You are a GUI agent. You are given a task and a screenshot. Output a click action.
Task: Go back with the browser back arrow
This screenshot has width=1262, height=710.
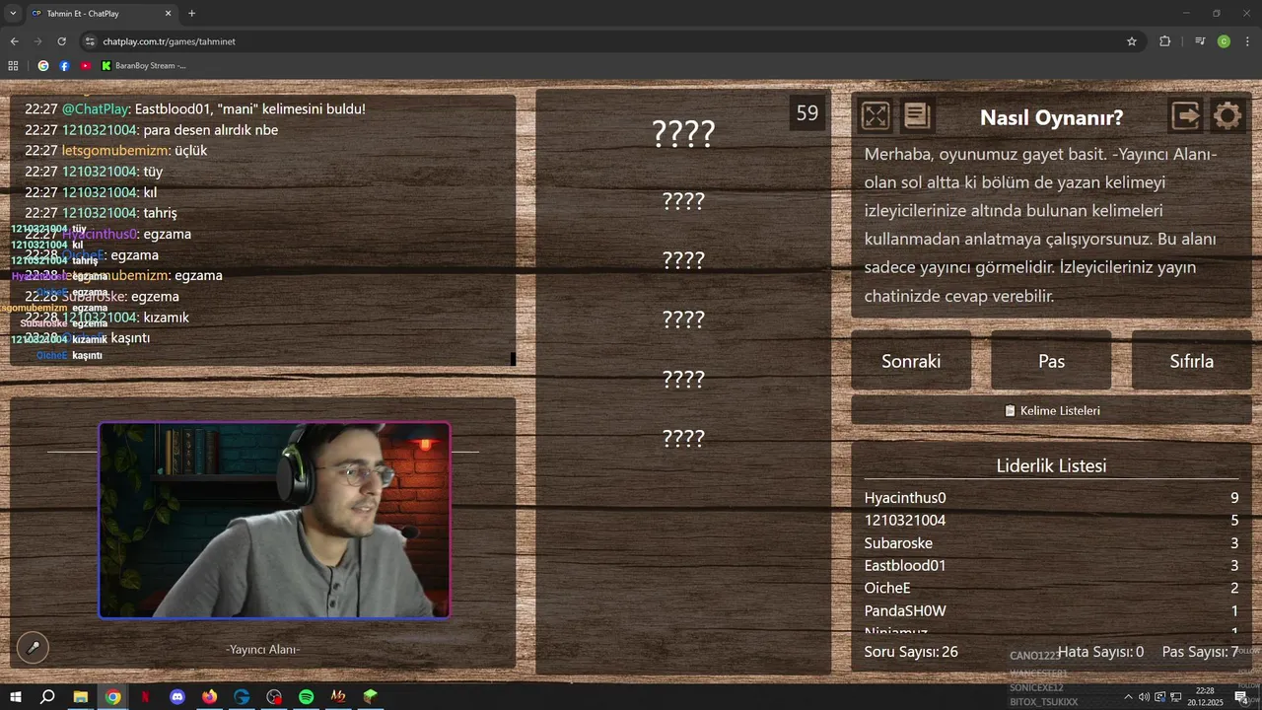(x=14, y=41)
